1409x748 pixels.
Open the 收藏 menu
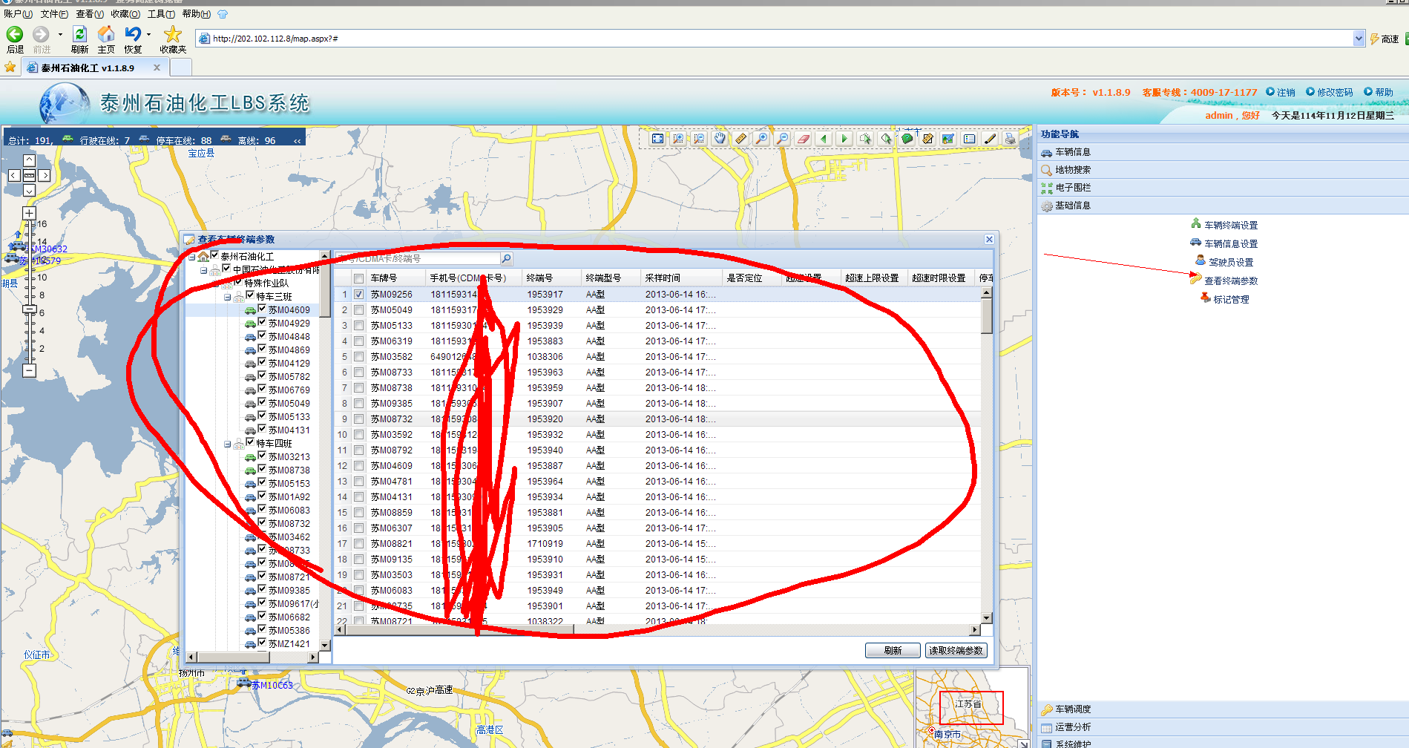pos(125,14)
